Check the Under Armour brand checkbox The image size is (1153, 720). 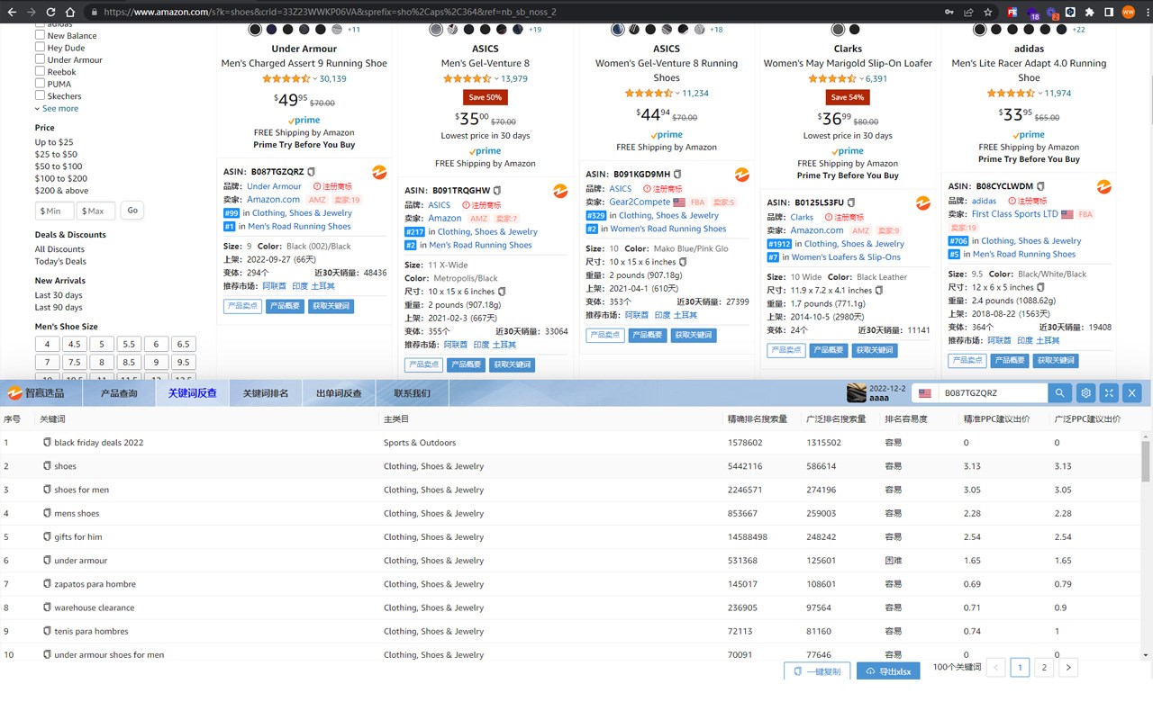point(40,59)
